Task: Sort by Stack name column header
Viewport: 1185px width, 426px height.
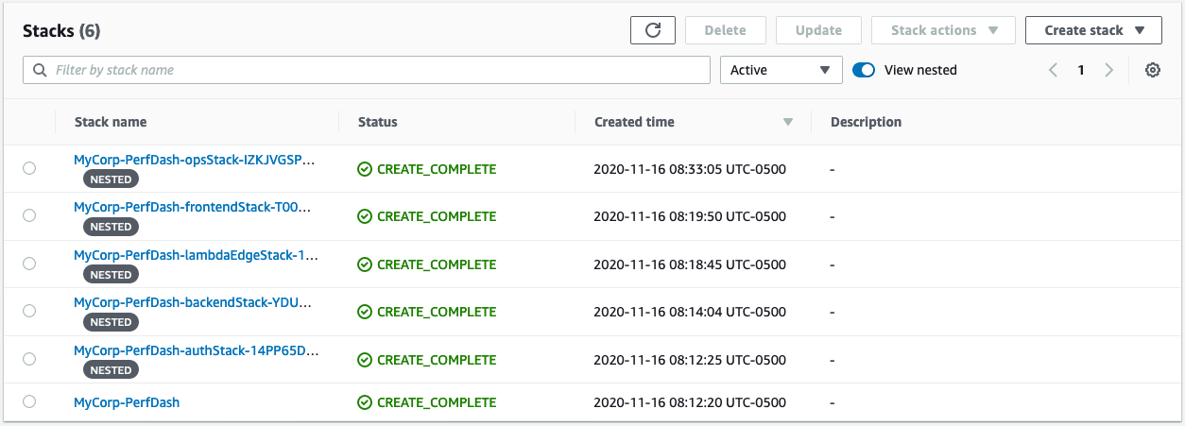Action: pos(111,122)
